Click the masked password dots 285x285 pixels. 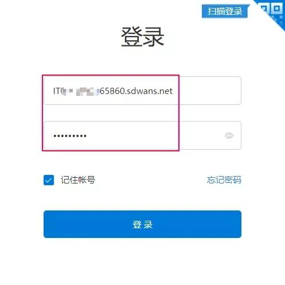click(x=70, y=136)
